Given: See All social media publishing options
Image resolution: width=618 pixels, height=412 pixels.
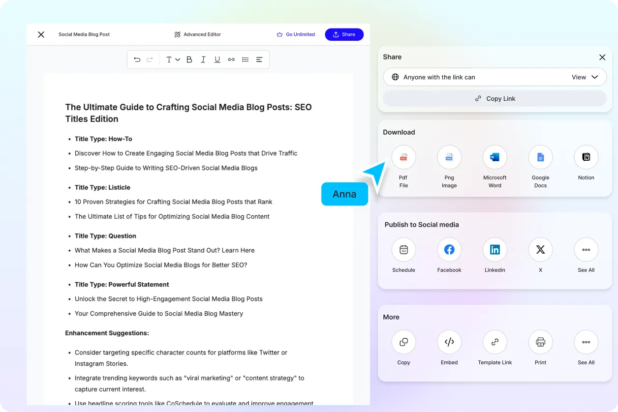Looking at the screenshot, I should click(586, 249).
